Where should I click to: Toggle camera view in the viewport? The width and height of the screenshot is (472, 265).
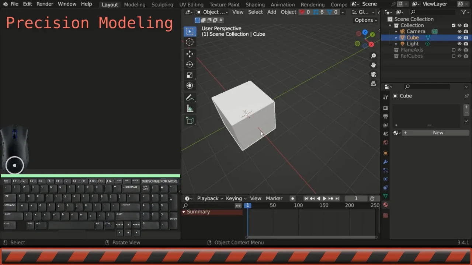[373, 74]
